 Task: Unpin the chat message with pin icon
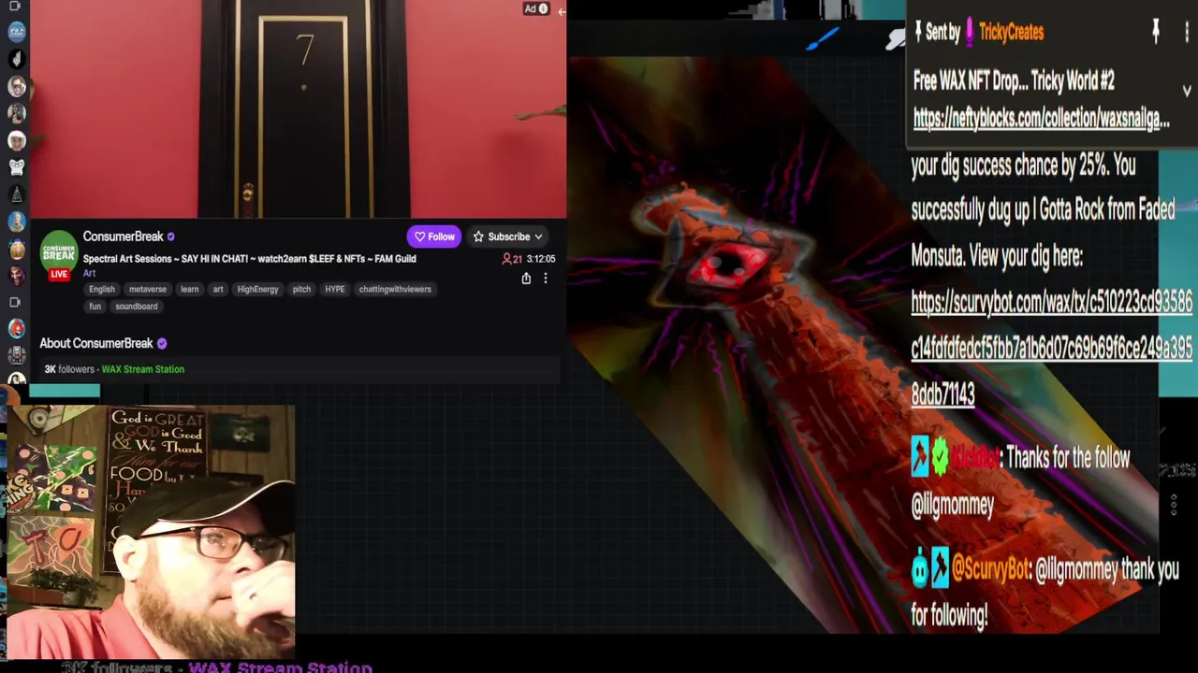(x=1156, y=31)
